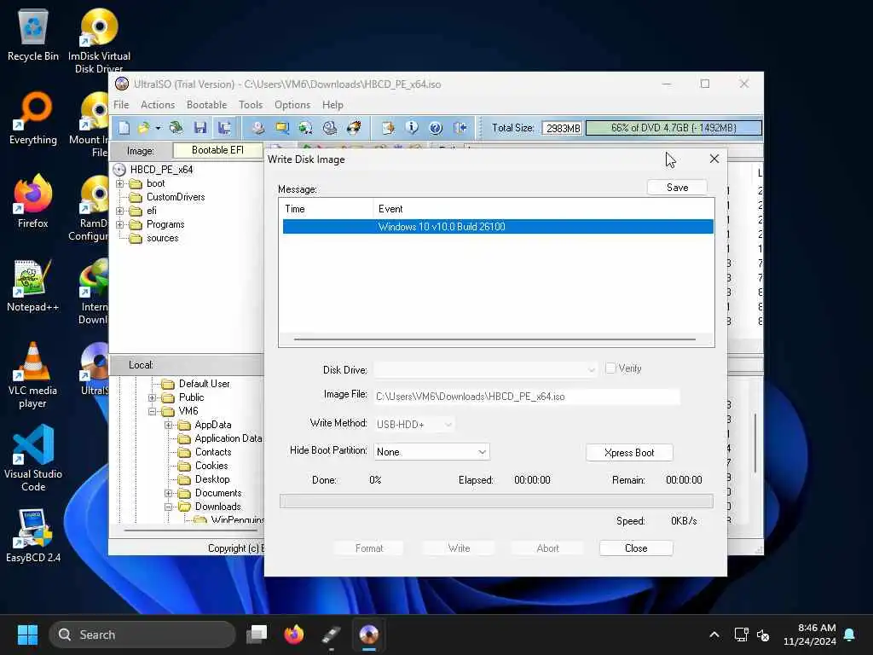Open the Actions menu
Viewport: 873px width, 655px height.
pyautogui.click(x=158, y=105)
